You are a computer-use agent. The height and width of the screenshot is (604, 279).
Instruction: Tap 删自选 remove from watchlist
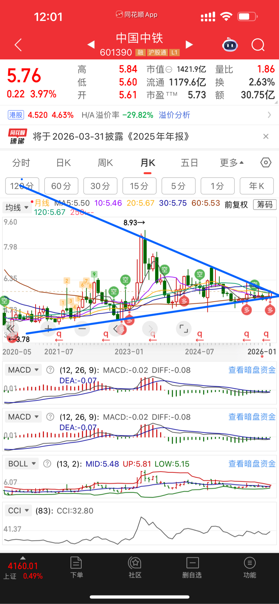tap(192, 567)
